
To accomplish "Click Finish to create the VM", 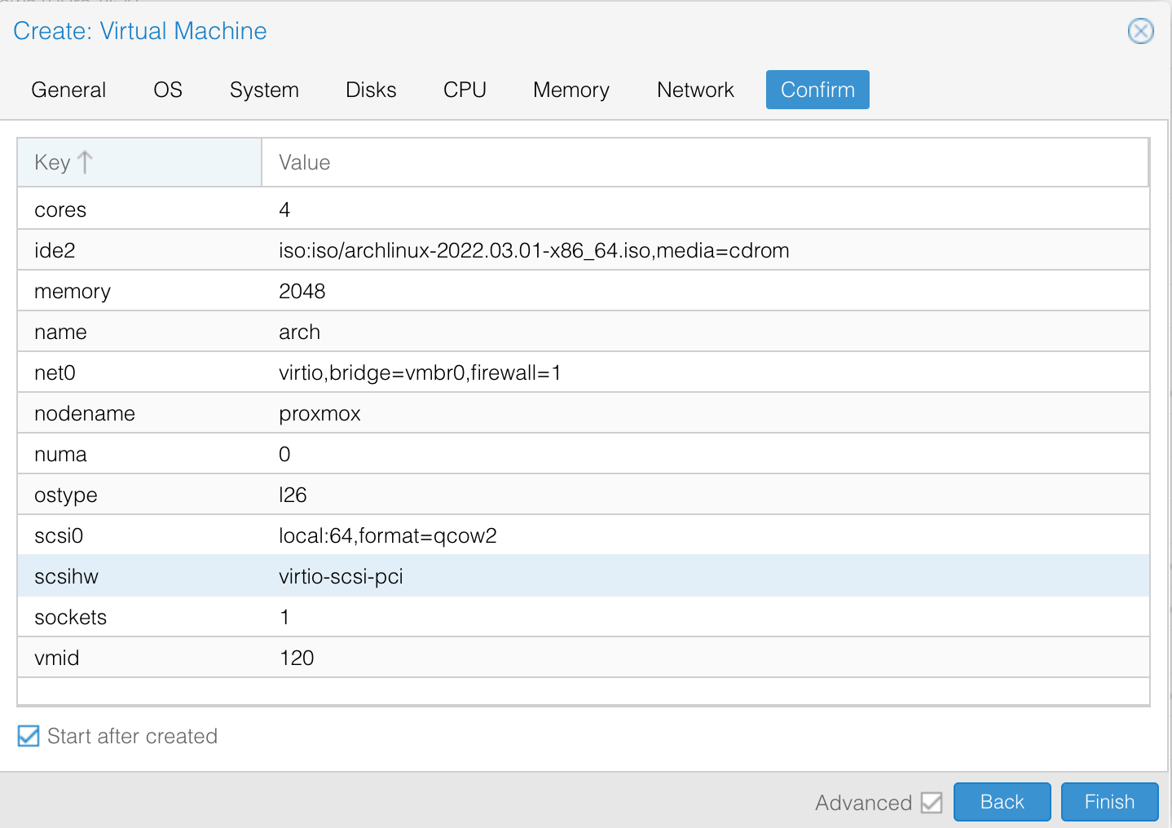I will pyautogui.click(x=1109, y=802).
